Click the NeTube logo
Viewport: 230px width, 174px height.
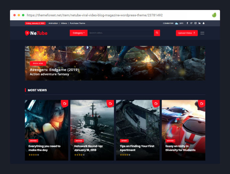coord(36,33)
